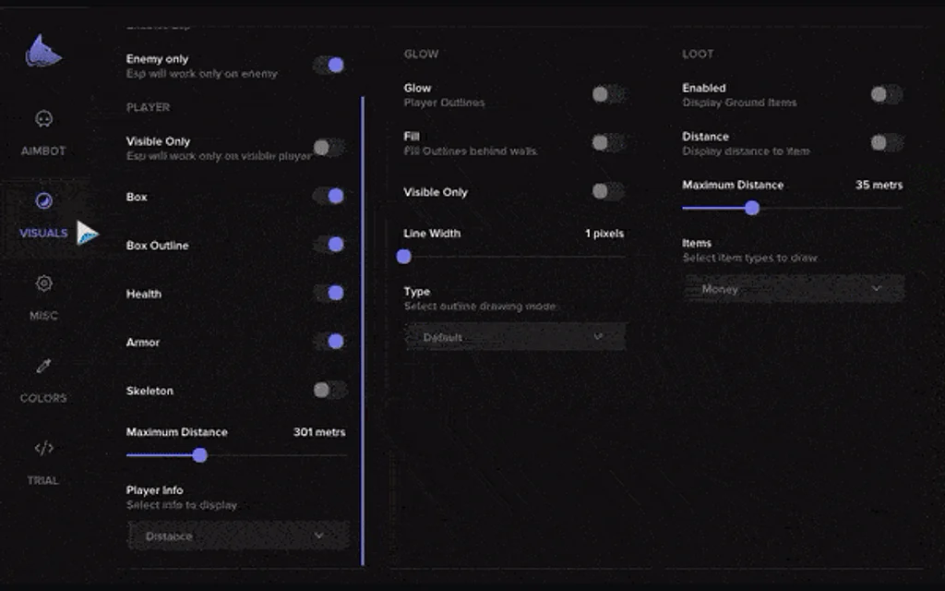945x591 pixels.
Task: Enable the Loot Enabled toggle
Action: pos(887,94)
